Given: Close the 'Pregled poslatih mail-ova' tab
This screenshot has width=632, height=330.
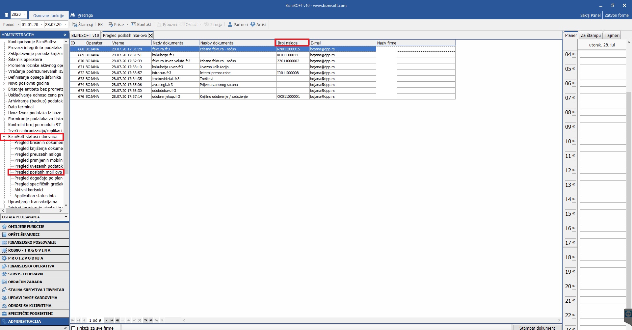Looking at the screenshot, I should tap(150, 35).
